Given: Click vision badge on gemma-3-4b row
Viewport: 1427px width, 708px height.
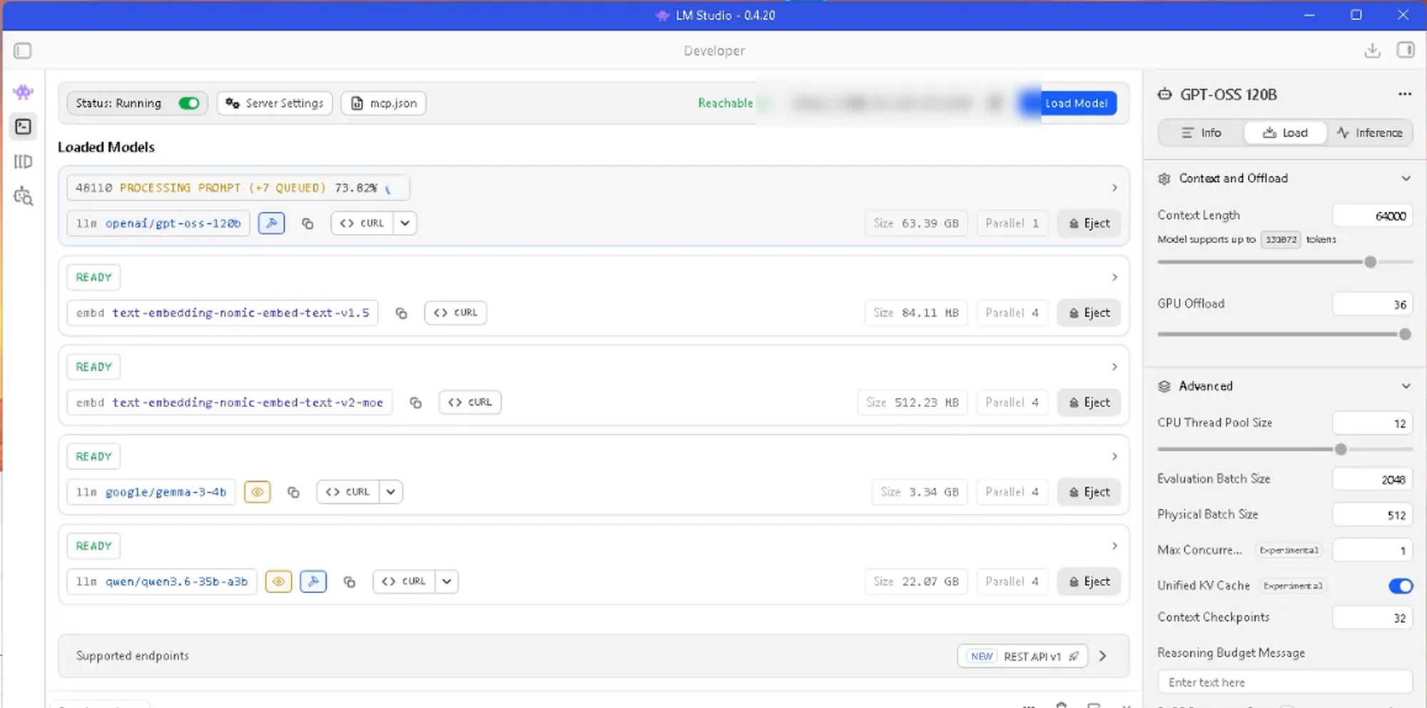Looking at the screenshot, I should click(x=258, y=492).
